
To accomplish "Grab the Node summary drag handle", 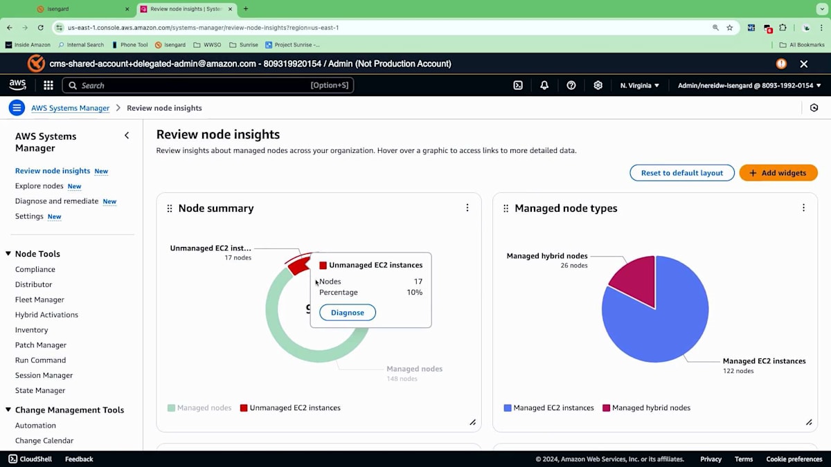I will point(170,208).
